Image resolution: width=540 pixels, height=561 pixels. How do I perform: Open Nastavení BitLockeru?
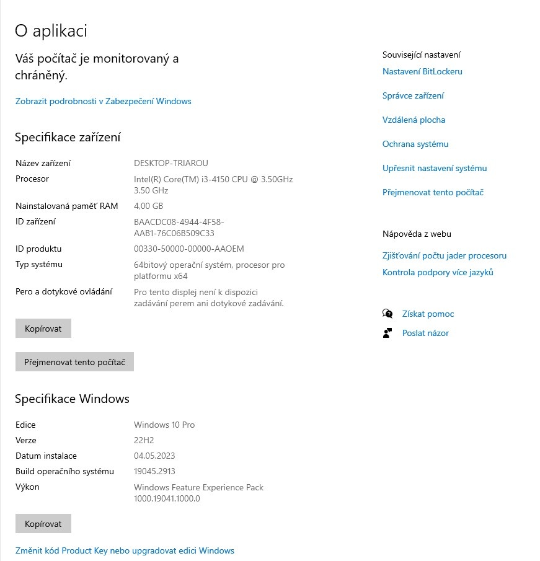click(x=422, y=71)
